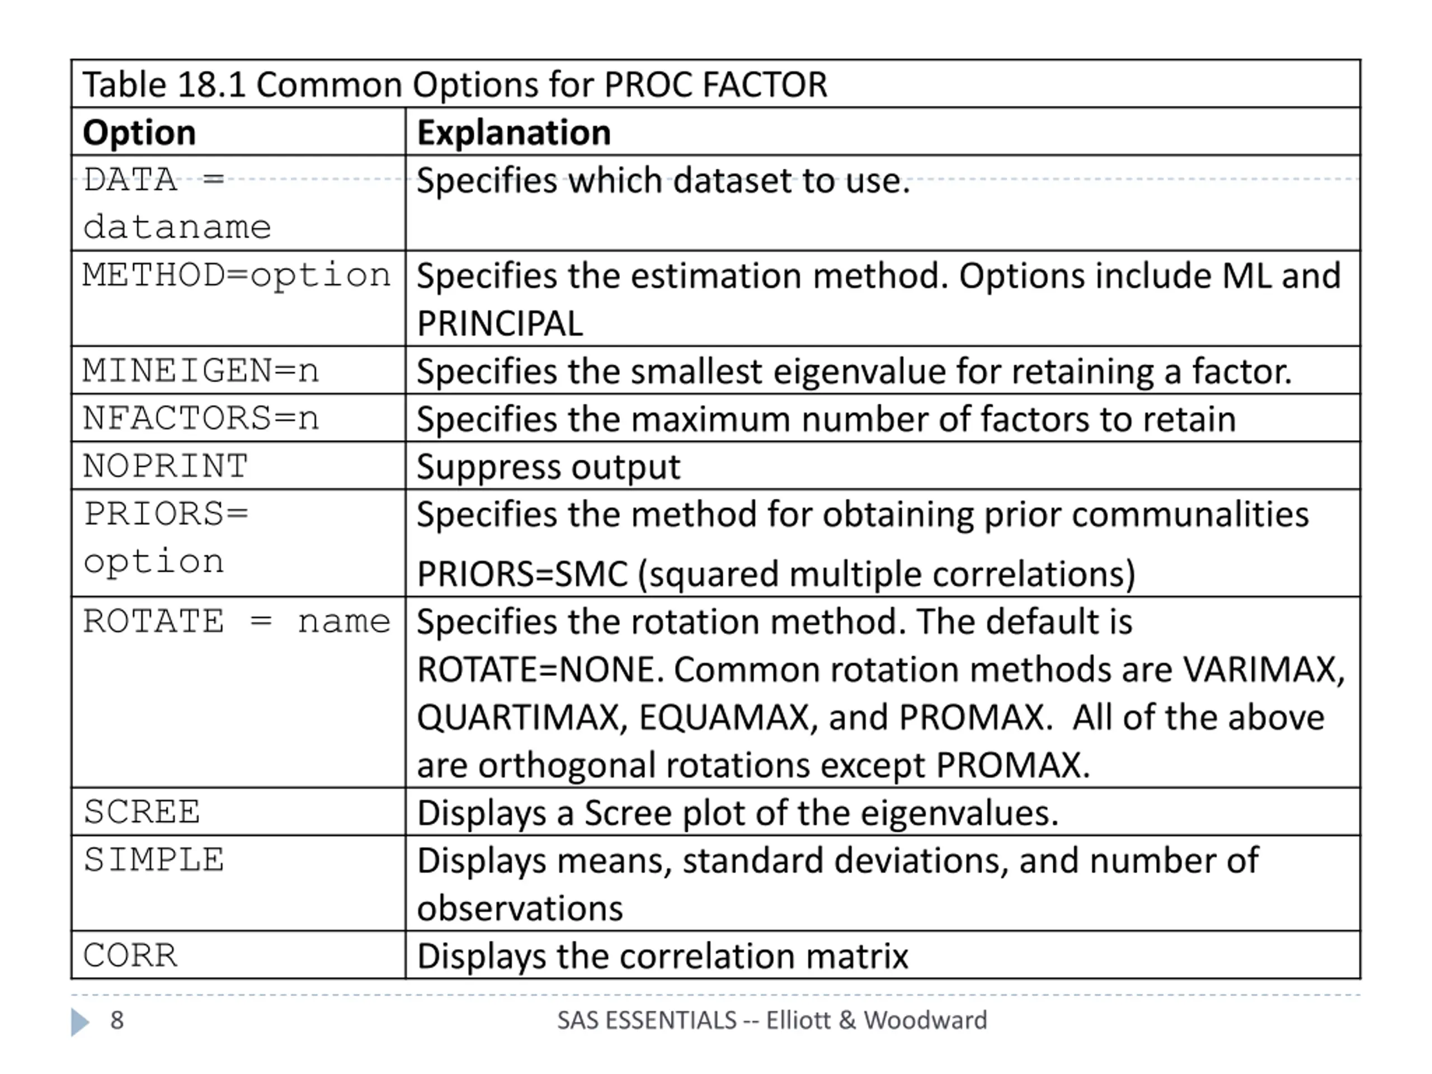Image resolution: width=1432 pixels, height=1074 pixels.
Task: Click the NFACTORS=n option cell
Action: (238, 418)
